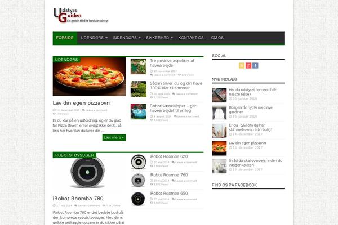Open Leave a comment under Roomba 650
Image resolution: width=338 pixels, height=225 pixels.
[x=186, y=199]
